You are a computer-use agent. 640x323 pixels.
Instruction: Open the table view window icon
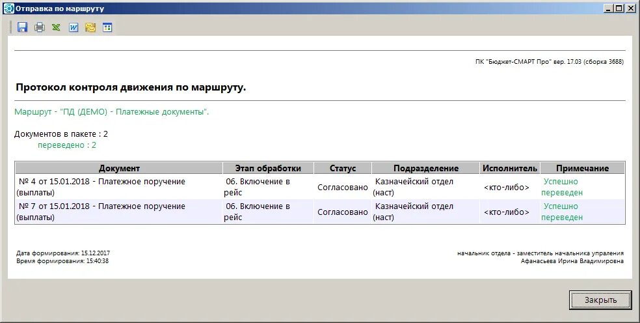click(107, 27)
